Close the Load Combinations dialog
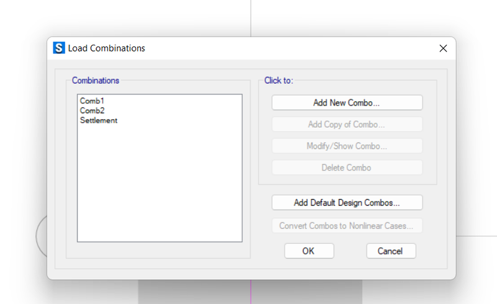497x304 pixels. (x=443, y=48)
